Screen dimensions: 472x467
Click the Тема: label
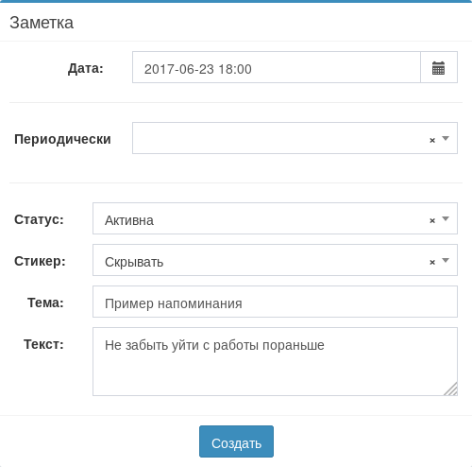(x=45, y=303)
